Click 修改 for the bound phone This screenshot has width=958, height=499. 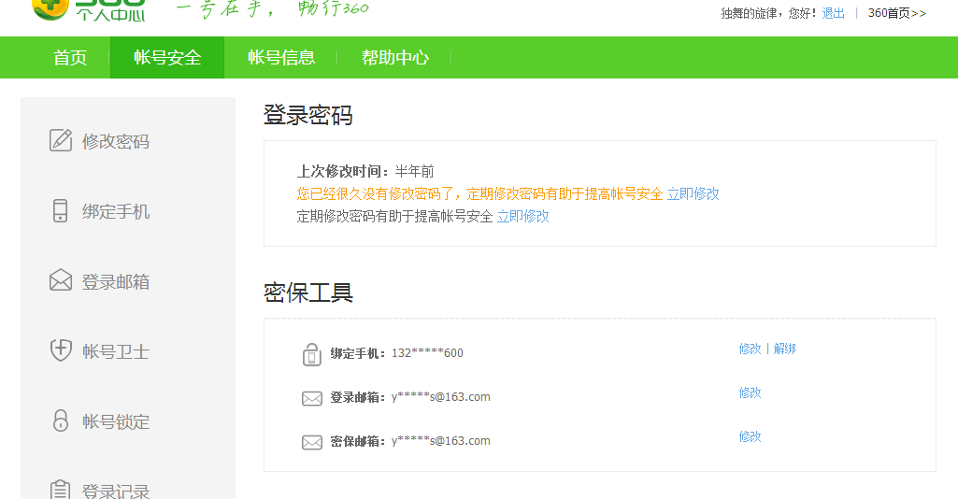click(750, 349)
